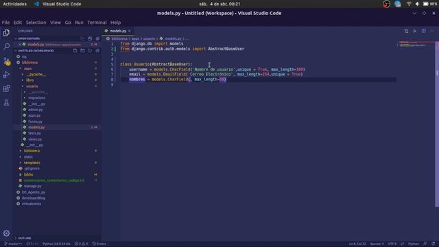Open views.py in the explorer

click(35, 139)
